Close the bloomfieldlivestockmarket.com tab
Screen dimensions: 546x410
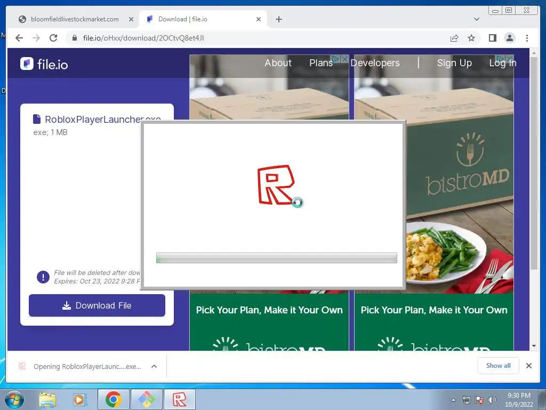pos(131,19)
